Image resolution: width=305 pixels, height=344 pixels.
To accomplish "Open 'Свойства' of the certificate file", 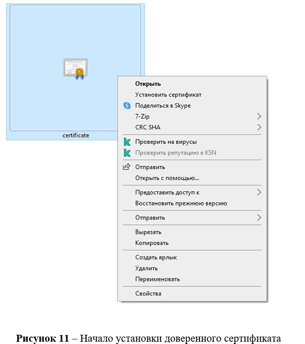I will coord(148,294).
